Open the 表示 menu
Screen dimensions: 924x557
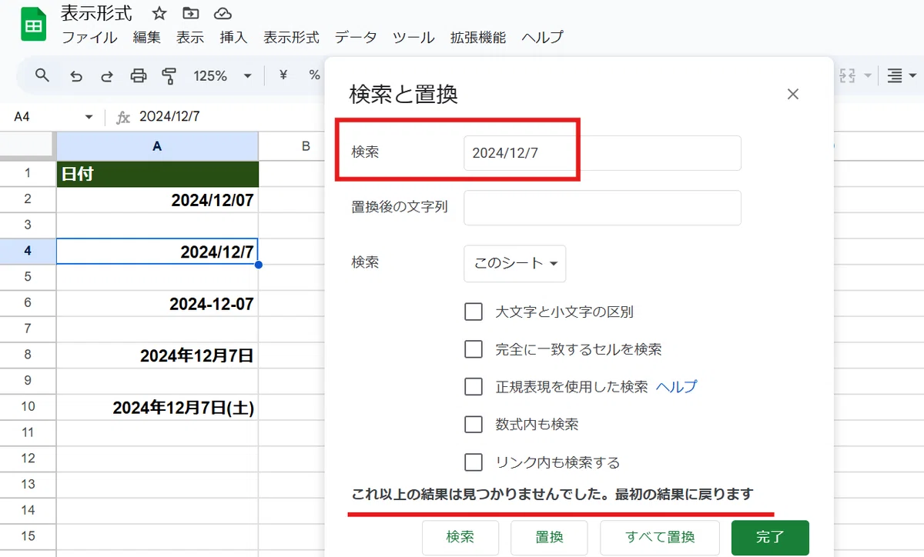190,37
